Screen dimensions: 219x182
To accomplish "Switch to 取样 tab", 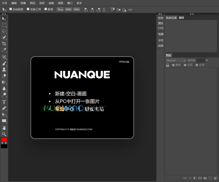I will 182,18.
